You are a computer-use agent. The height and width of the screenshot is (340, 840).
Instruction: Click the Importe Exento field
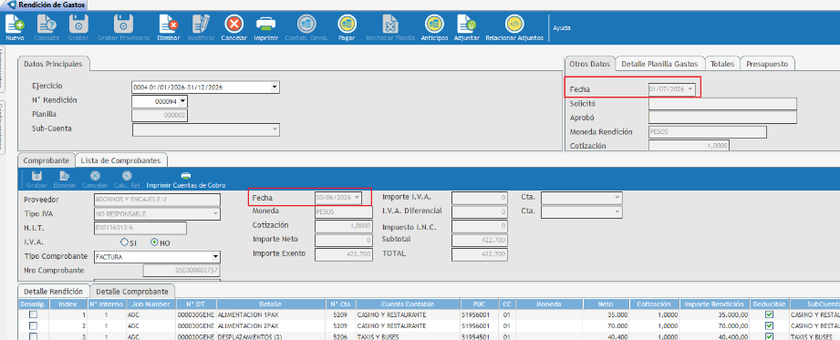[344, 254]
